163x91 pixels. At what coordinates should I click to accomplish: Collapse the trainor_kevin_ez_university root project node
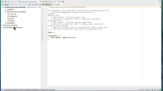[x=2, y=7]
